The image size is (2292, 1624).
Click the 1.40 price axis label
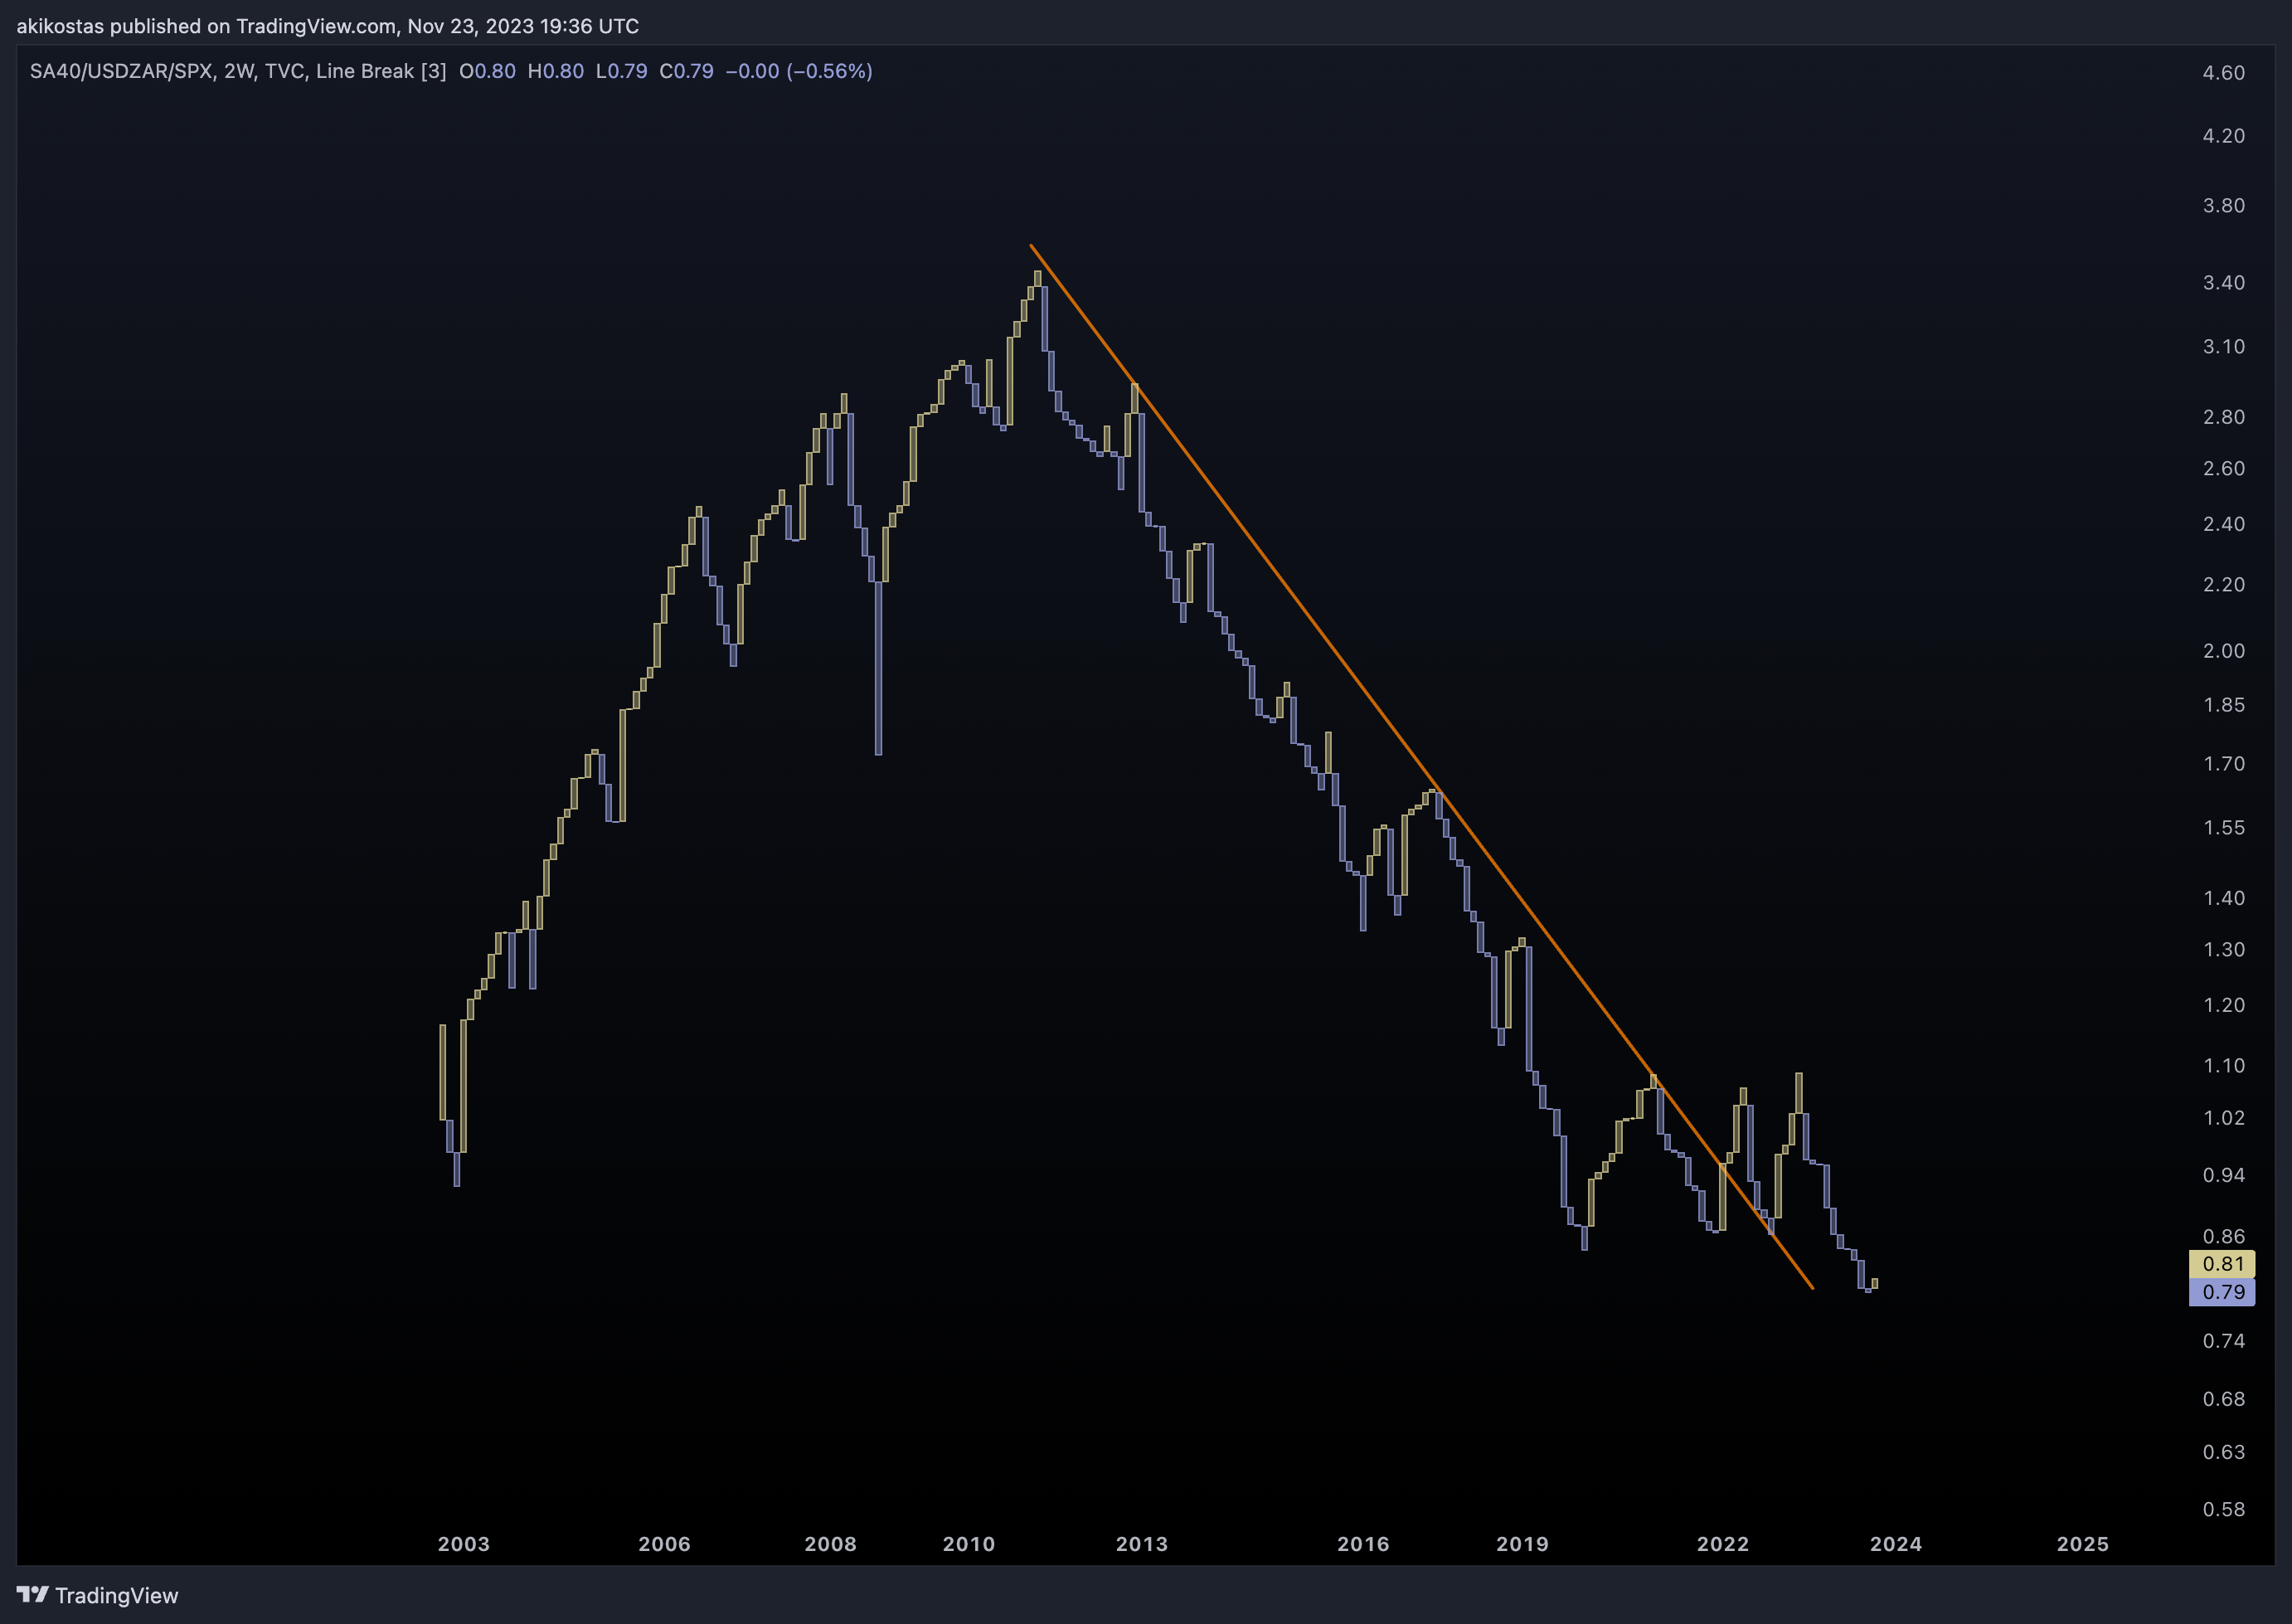tap(2224, 898)
